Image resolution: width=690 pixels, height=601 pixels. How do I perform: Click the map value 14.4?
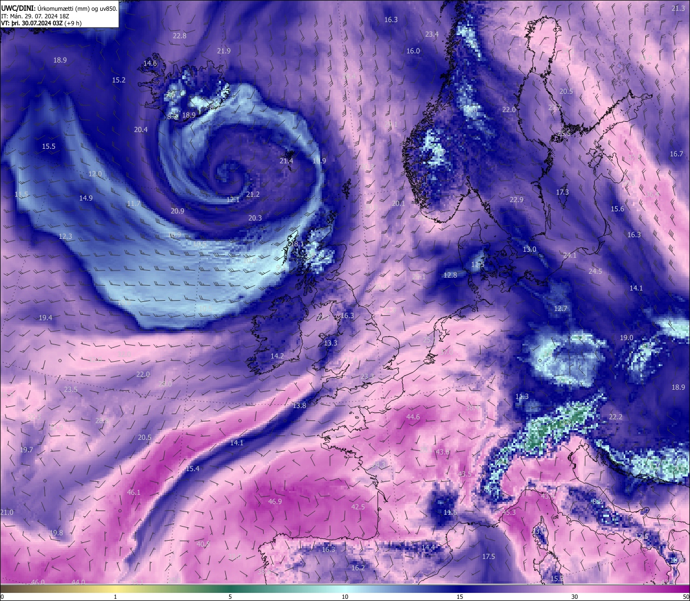coord(428,548)
